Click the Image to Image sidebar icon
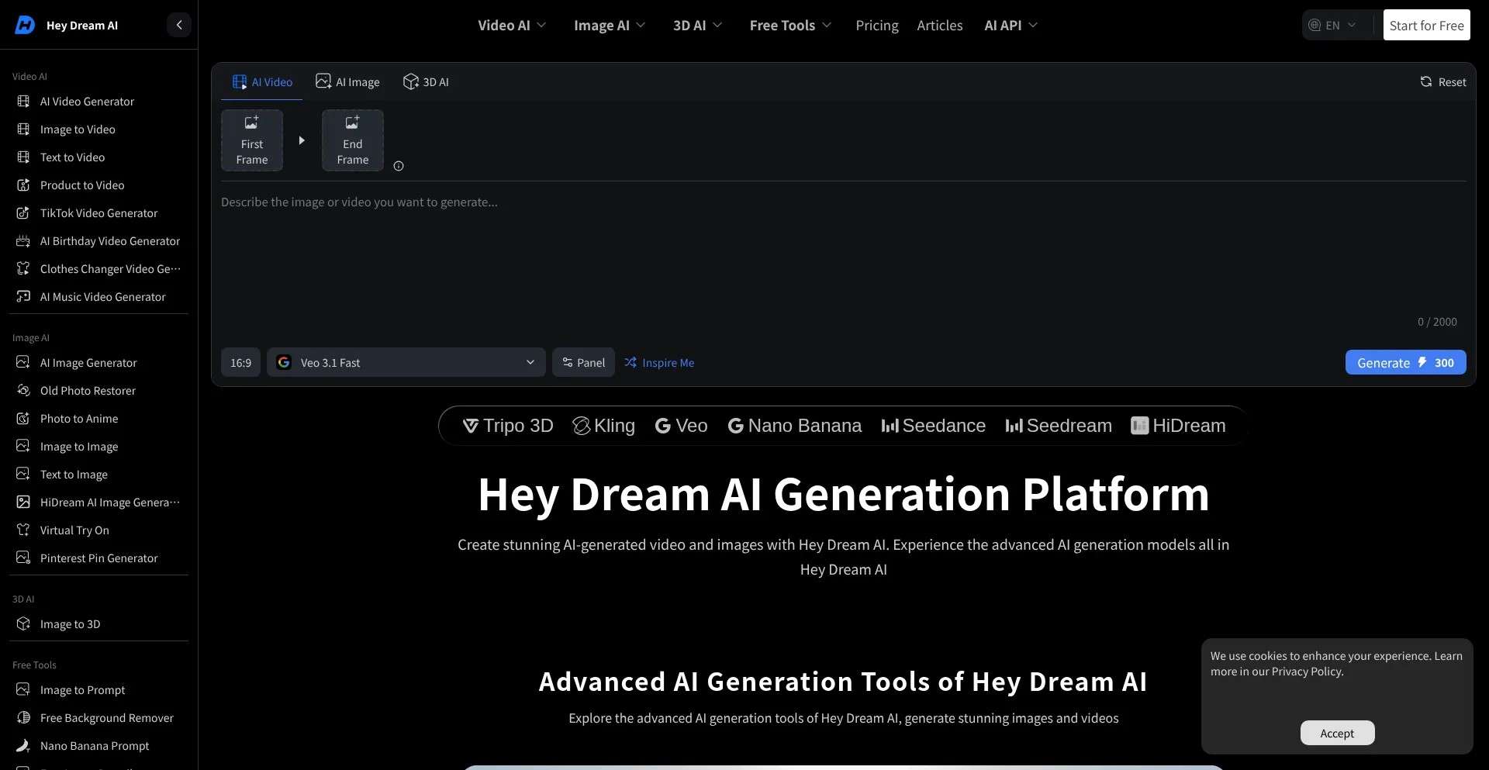The width and height of the screenshot is (1489, 770). pos(23,447)
